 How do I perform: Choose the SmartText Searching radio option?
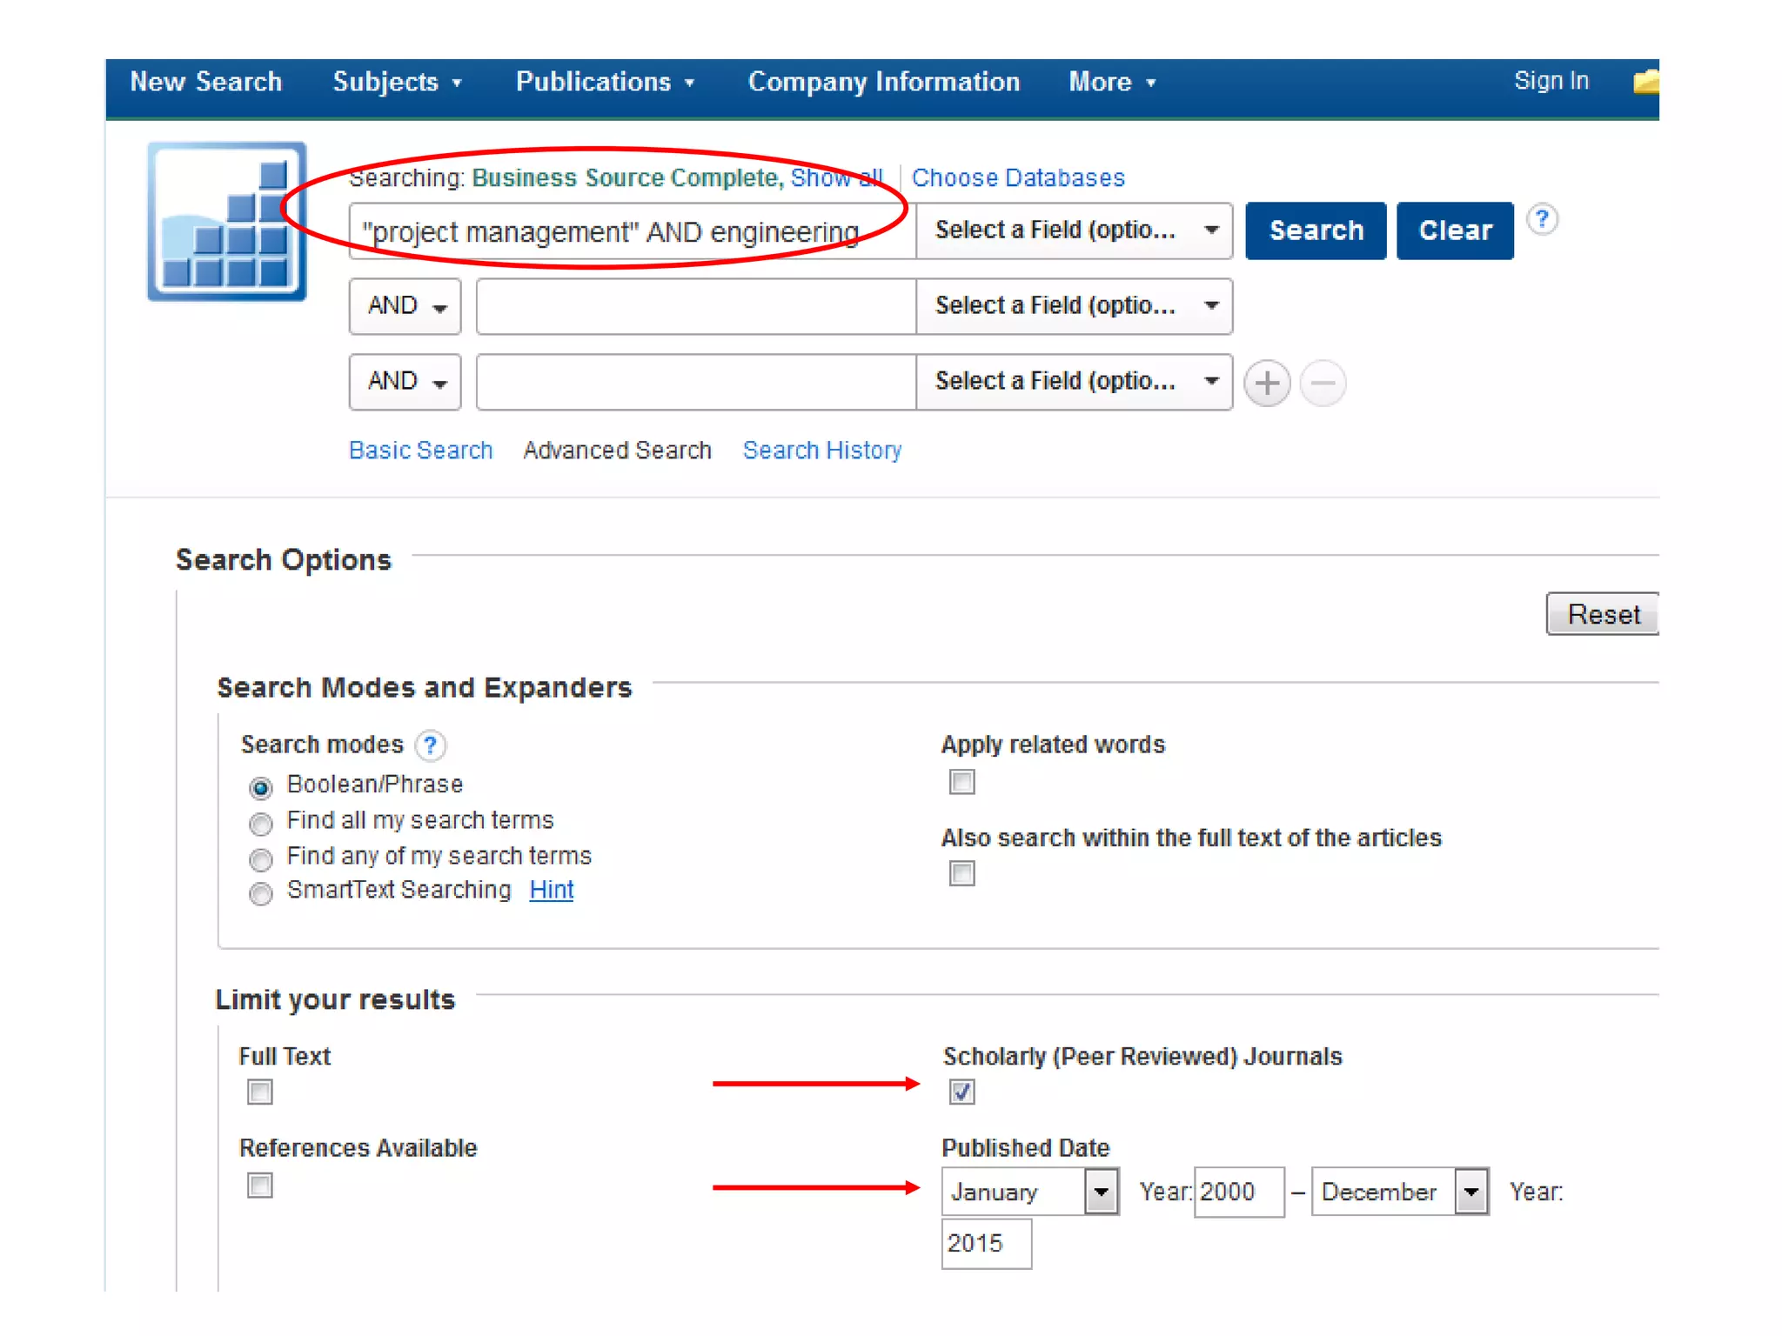(x=260, y=893)
